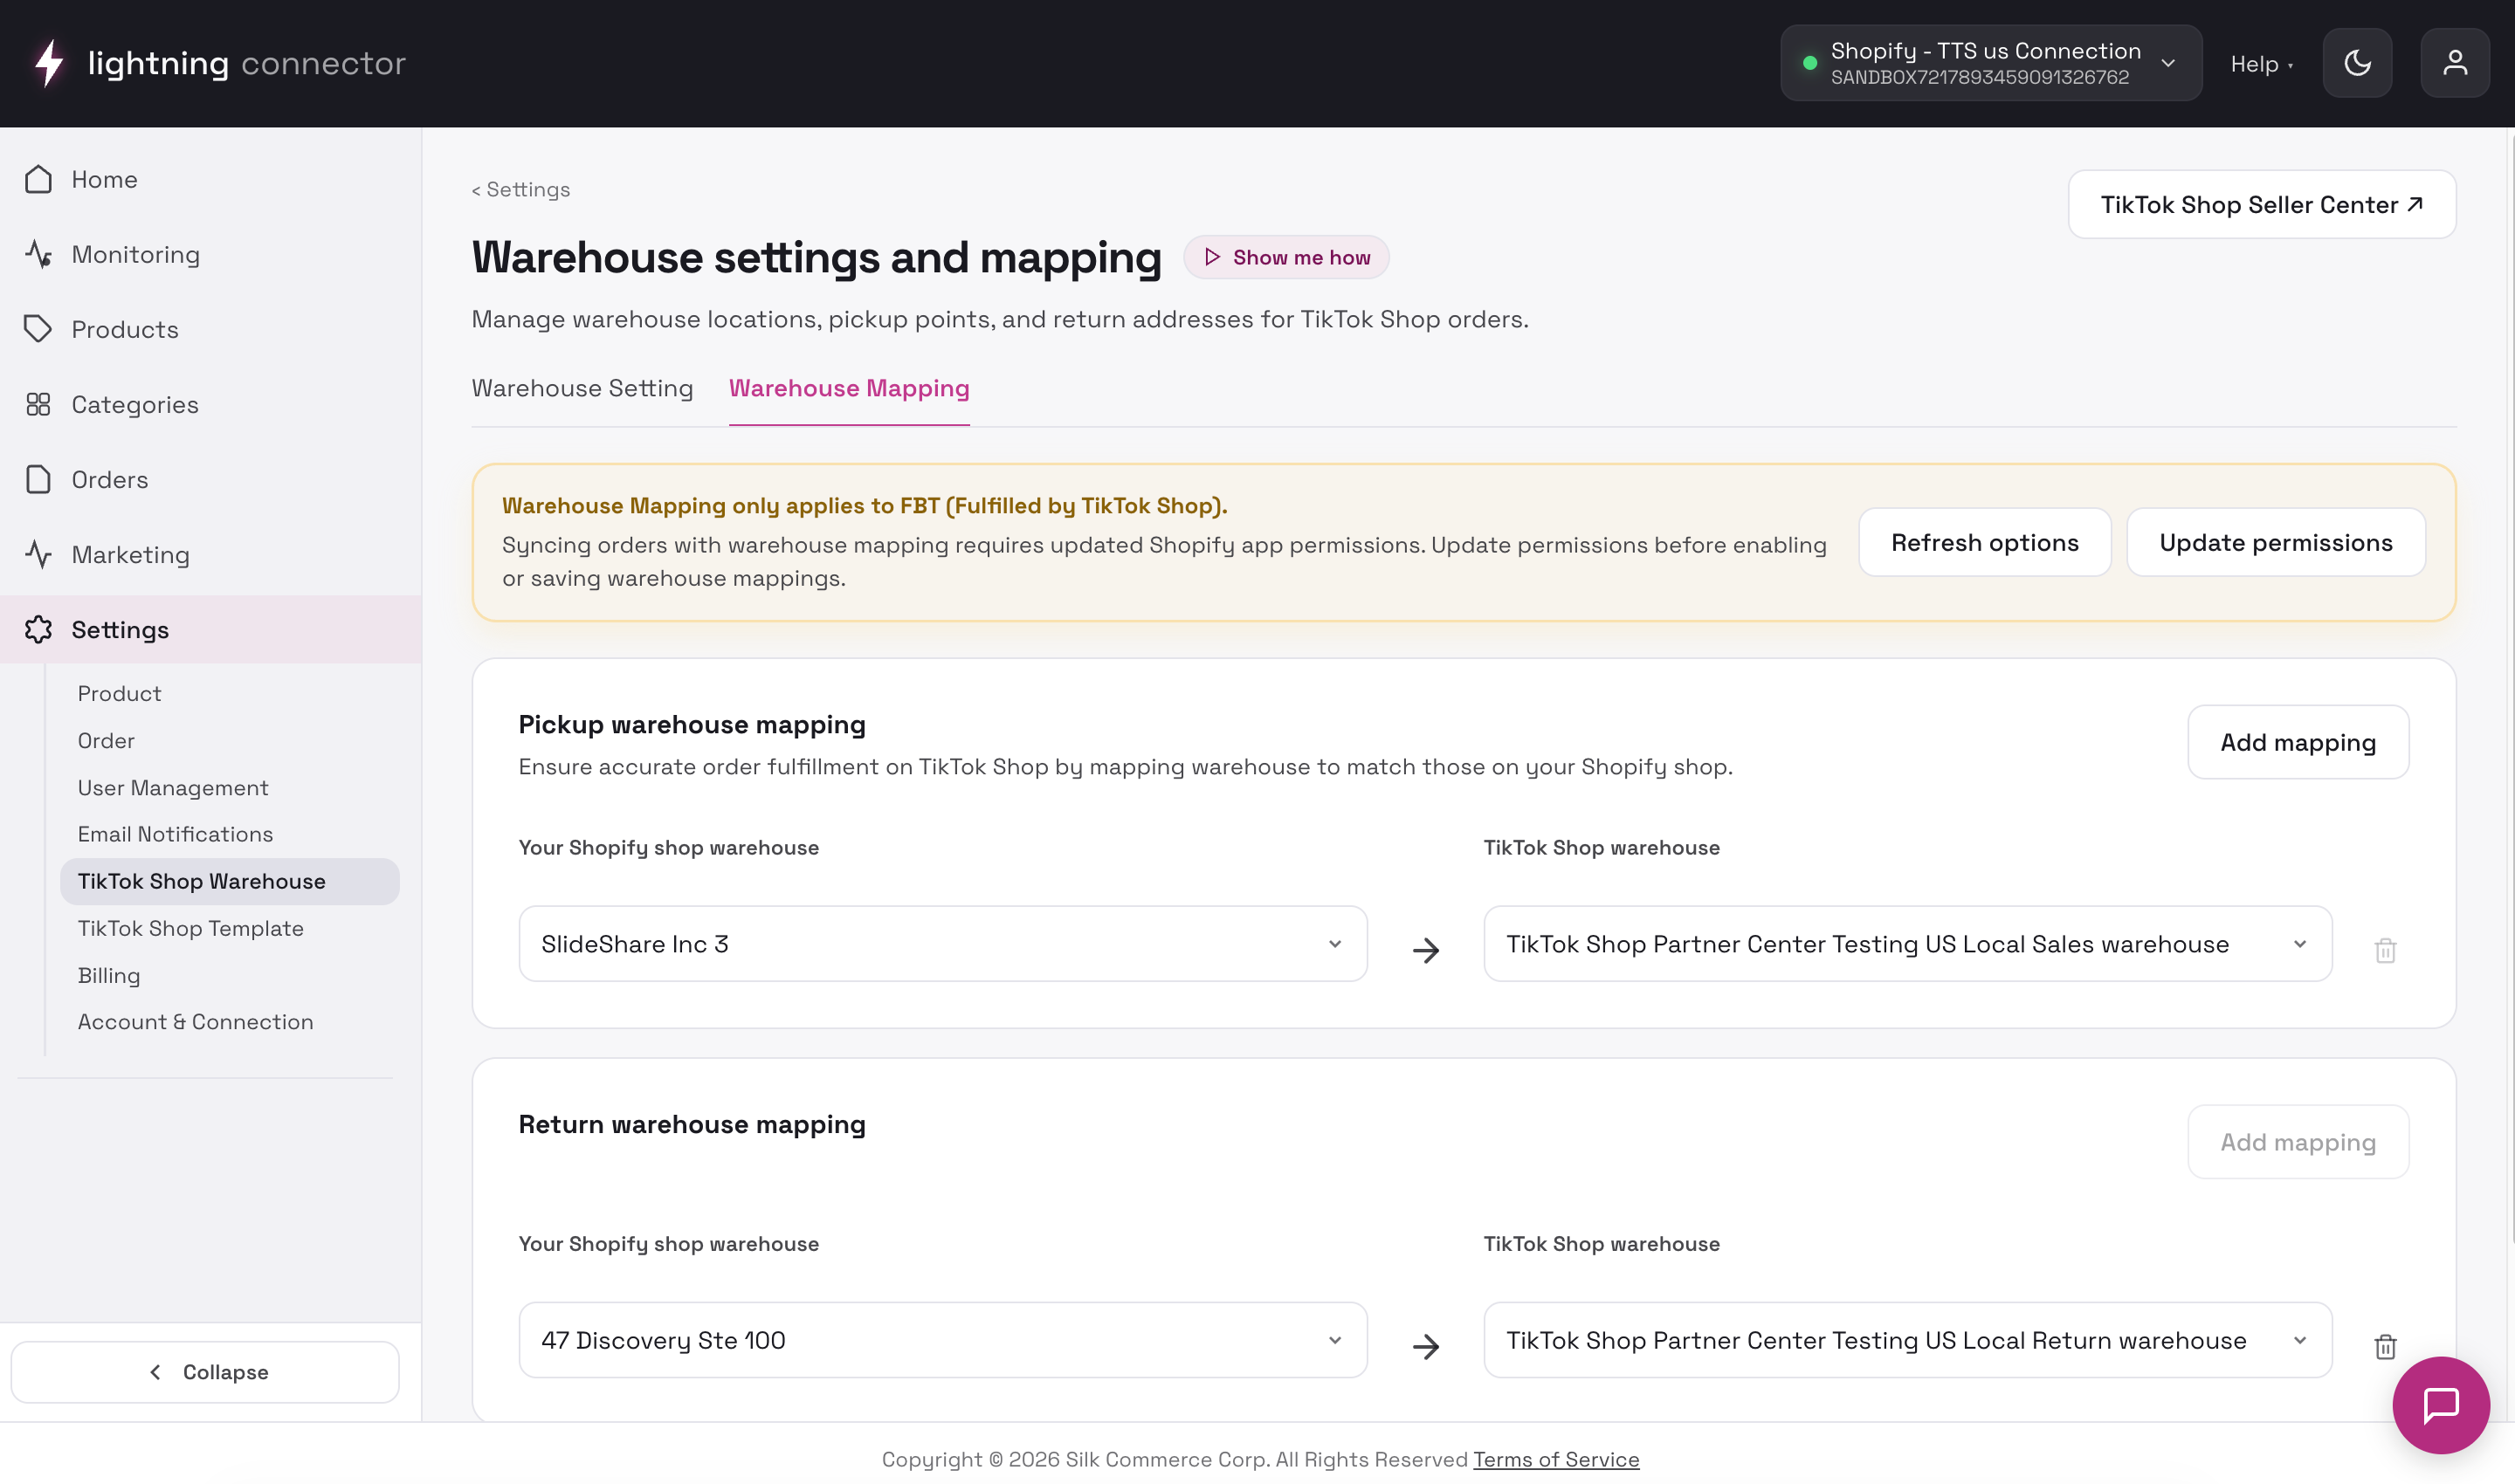Select Settings in sidebar
The image size is (2515, 1484).
[x=210, y=629]
